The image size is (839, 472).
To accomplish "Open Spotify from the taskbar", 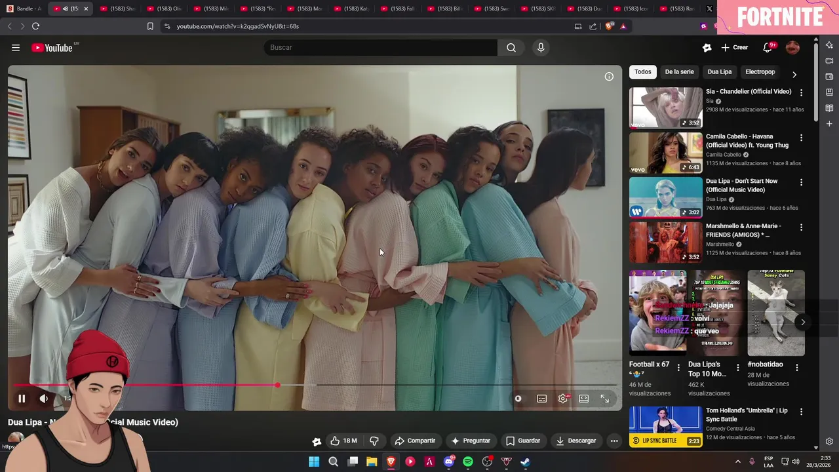I will tap(468, 462).
